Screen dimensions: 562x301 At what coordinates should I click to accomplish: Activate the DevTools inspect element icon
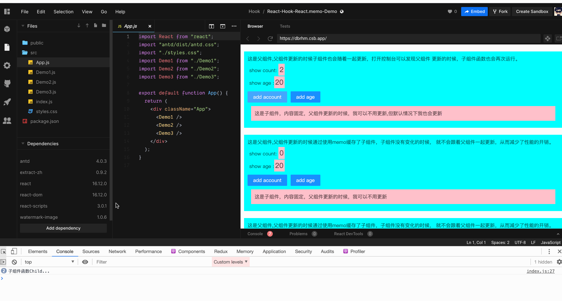4,251
